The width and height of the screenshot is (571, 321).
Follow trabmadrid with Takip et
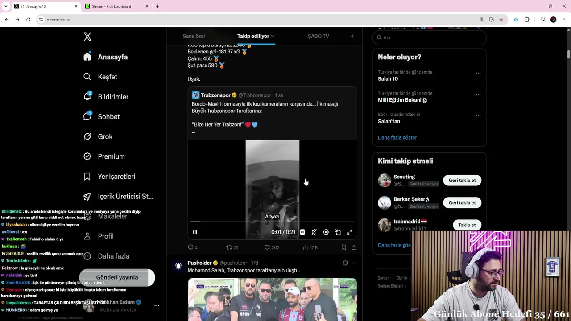point(467,225)
